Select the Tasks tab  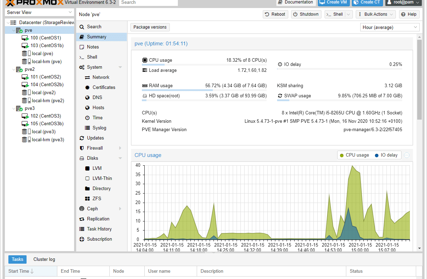[x=17, y=259]
